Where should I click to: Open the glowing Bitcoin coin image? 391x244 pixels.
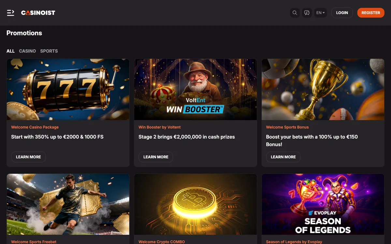tap(195, 204)
